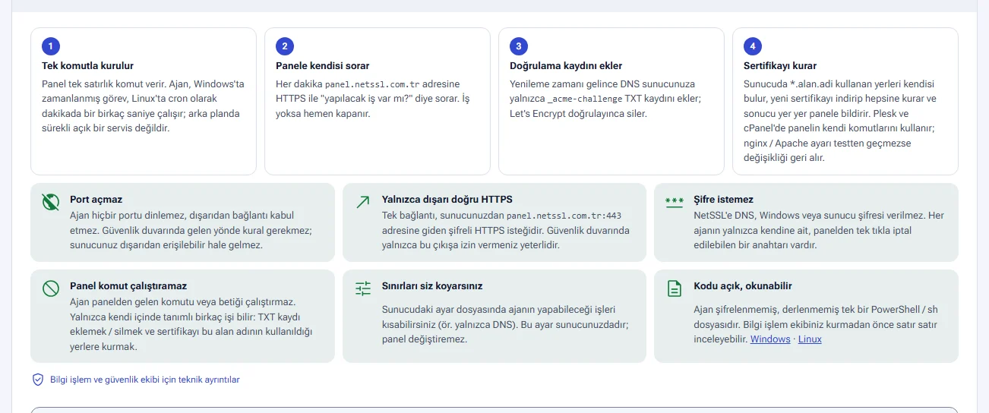
Task: Click the 'Sınırları siz koyarsınız' heading
Action: (x=432, y=286)
